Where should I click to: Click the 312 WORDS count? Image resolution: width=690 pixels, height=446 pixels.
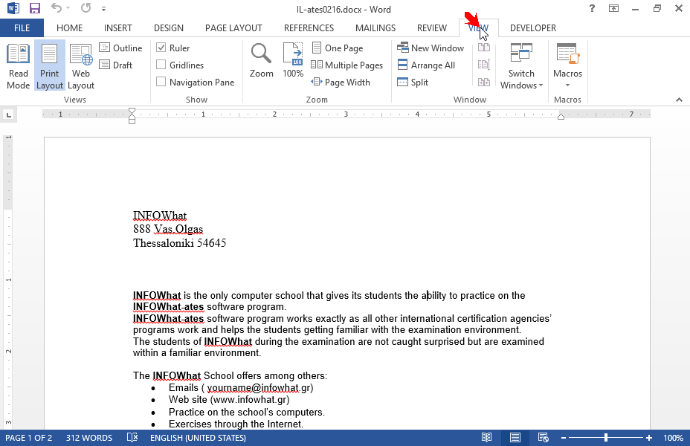click(x=89, y=438)
